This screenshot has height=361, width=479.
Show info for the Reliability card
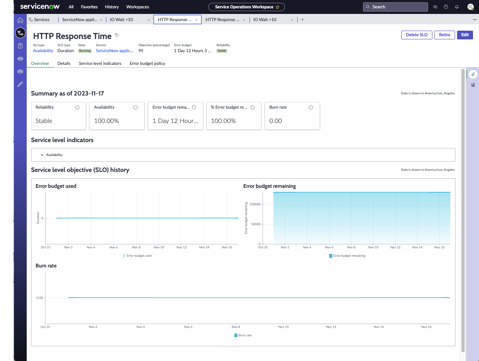[x=77, y=107]
